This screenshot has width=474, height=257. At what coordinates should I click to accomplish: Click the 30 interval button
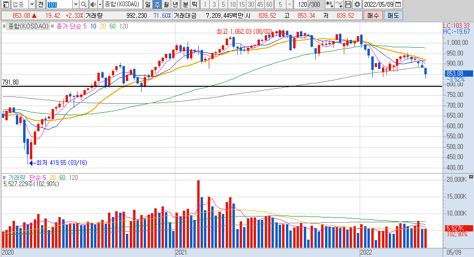pyautogui.click(x=251, y=4)
